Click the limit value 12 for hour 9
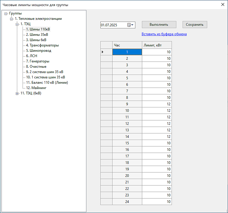 pyautogui.click(x=157, y=104)
